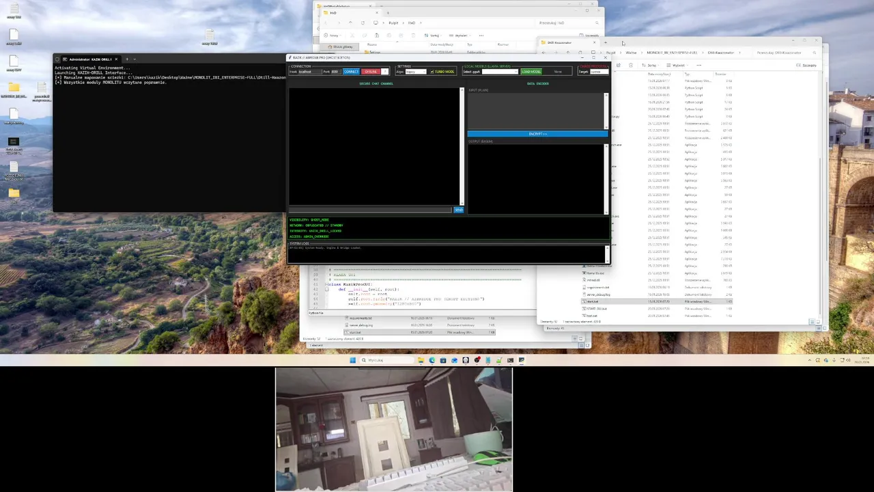Open the Algo dropdown in Settings
Image resolution: width=874 pixels, height=492 pixels.
click(416, 72)
